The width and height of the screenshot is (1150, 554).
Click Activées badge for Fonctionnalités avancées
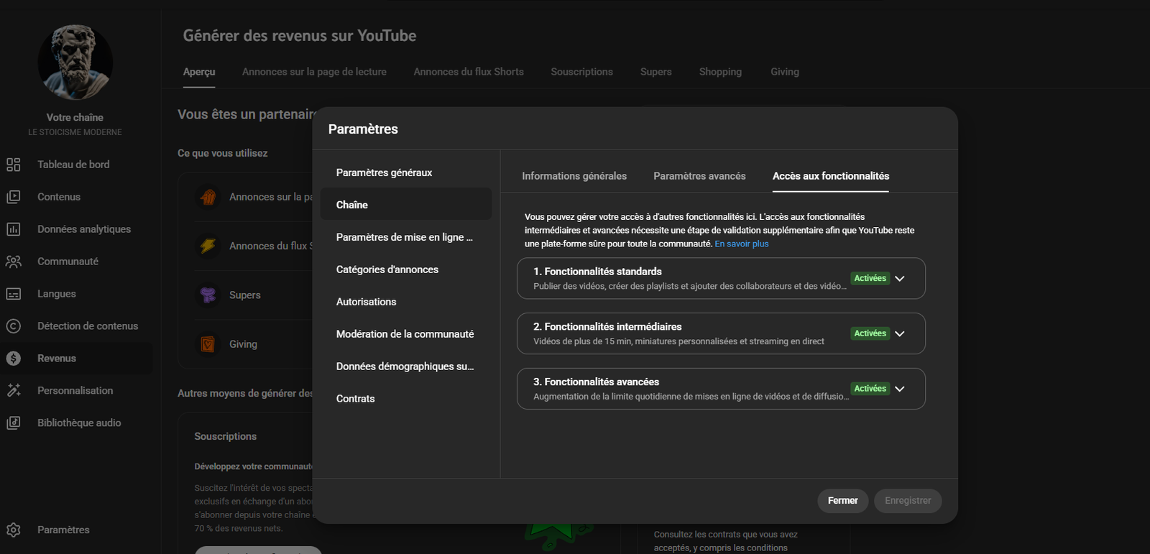coord(870,389)
